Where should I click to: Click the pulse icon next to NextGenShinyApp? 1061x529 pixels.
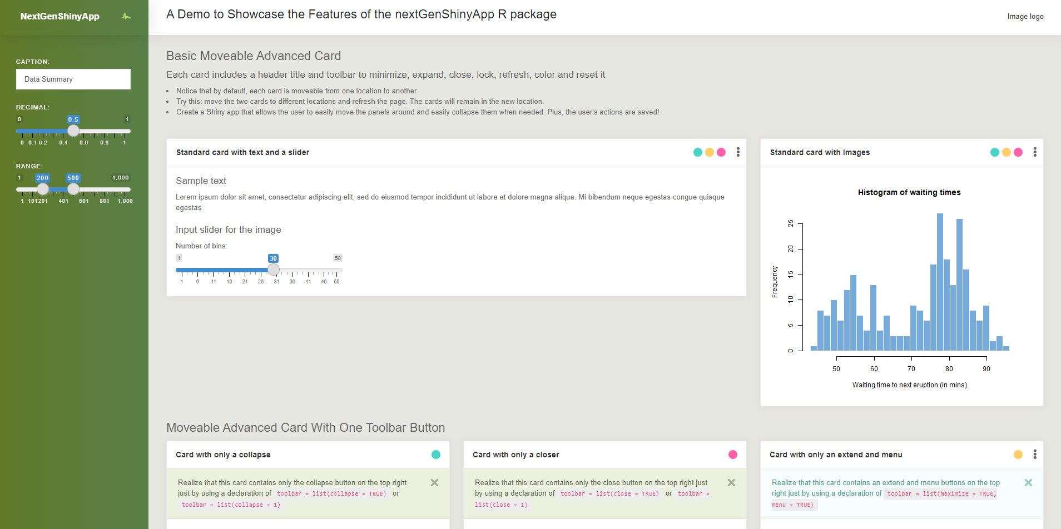coord(126,16)
